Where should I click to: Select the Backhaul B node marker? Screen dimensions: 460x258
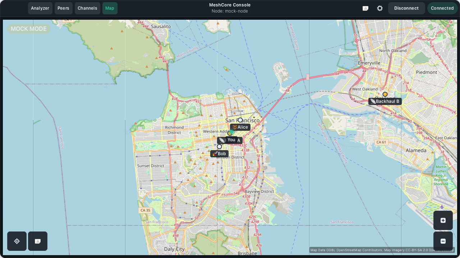pyautogui.click(x=385, y=94)
